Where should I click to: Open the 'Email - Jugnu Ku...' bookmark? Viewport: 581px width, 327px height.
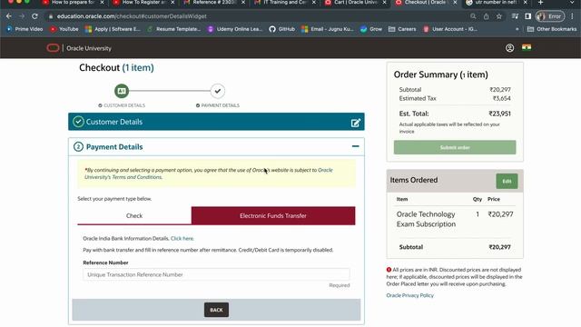tap(328, 29)
